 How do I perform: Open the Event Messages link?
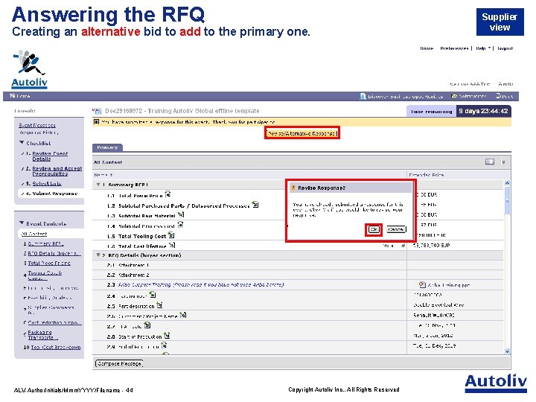pyautogui.click(x=37, y=125)
